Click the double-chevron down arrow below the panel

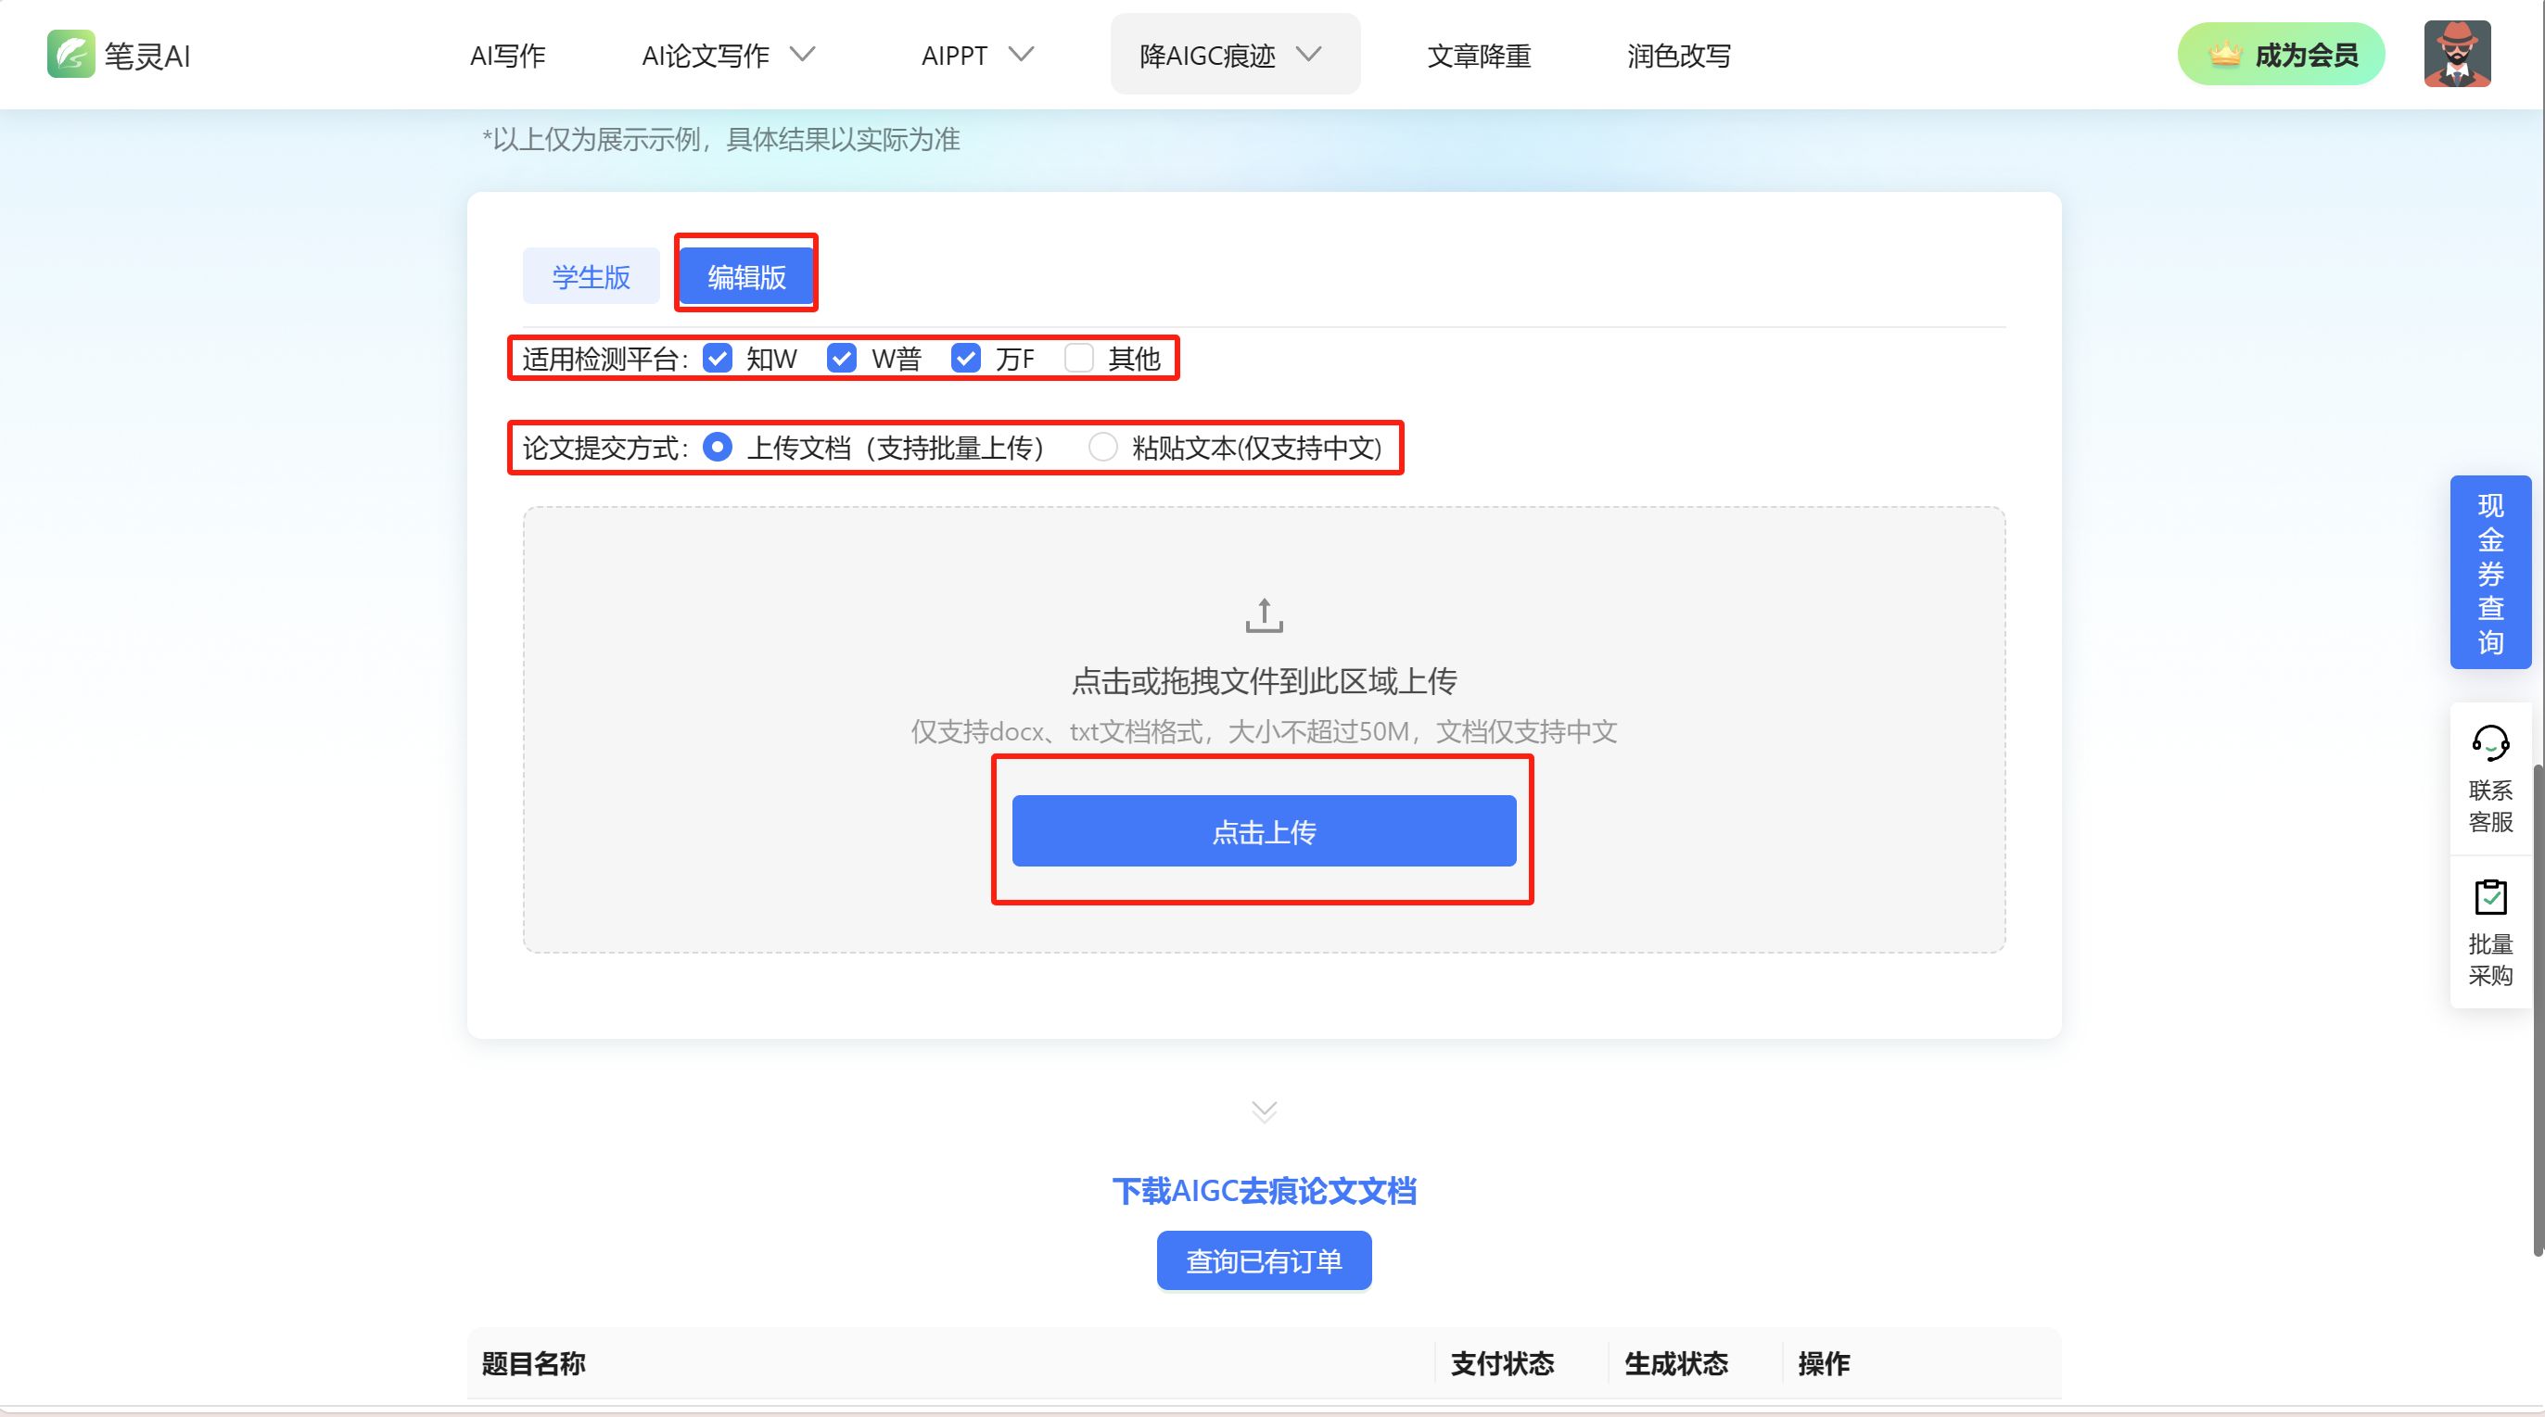tap(1264, 1111)
